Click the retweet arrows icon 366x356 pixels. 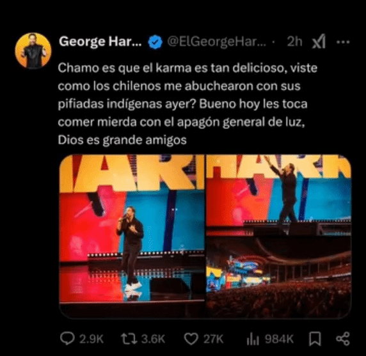pyautogui.click(x=129, y=339)
